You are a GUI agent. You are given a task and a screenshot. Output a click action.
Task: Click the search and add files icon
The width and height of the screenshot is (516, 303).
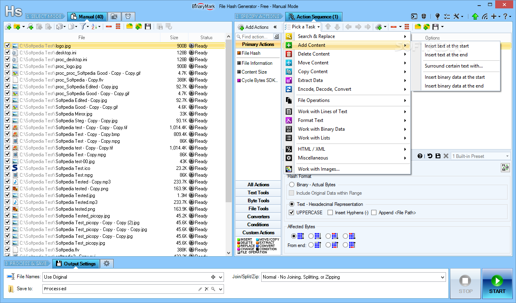pyautogui.click(x=30, y=27)
